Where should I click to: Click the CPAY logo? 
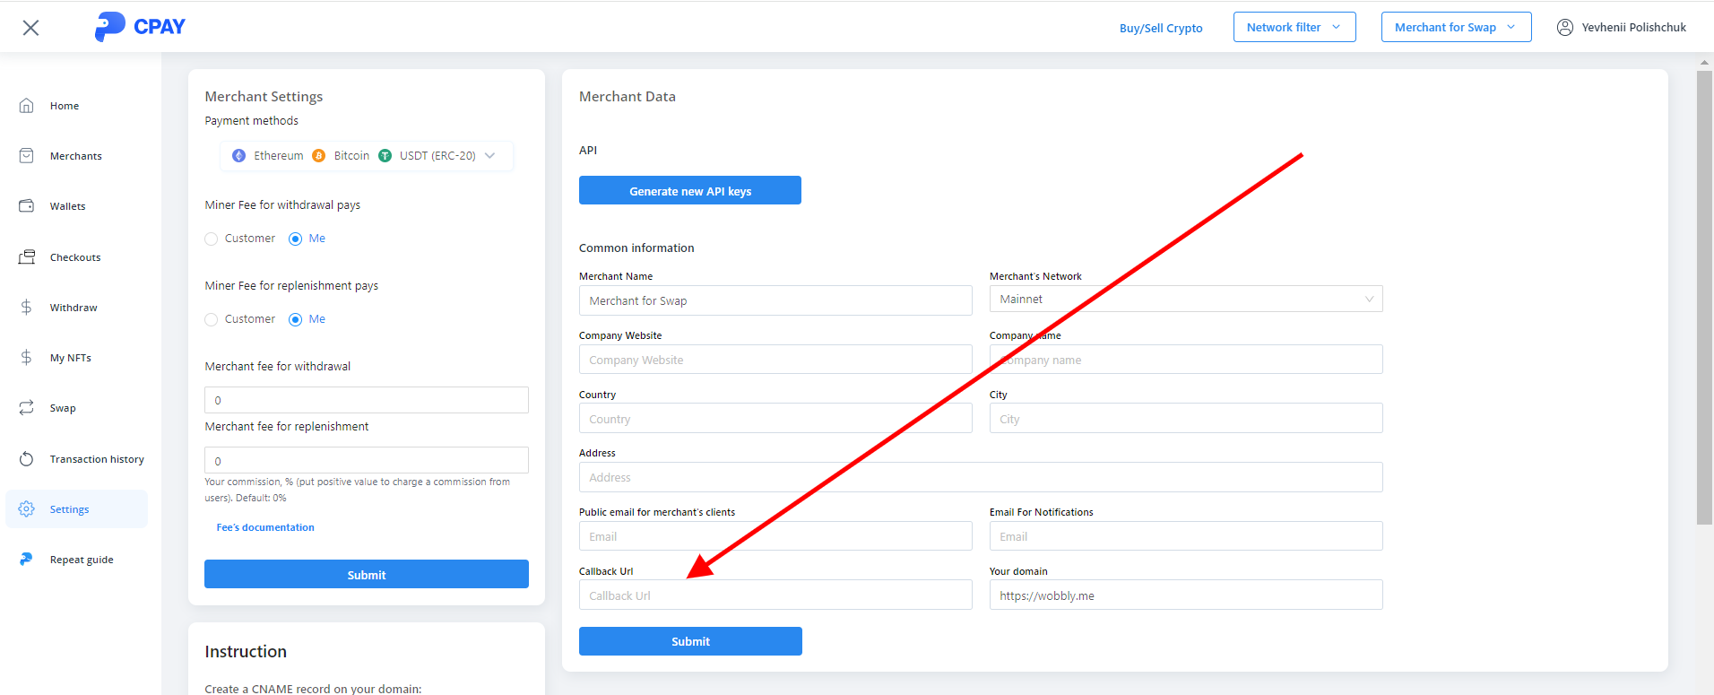click(140, 27)
